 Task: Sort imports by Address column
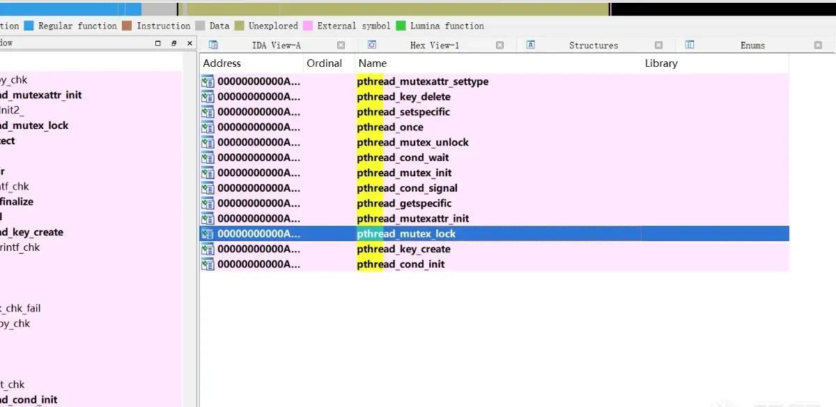[251, 63]
